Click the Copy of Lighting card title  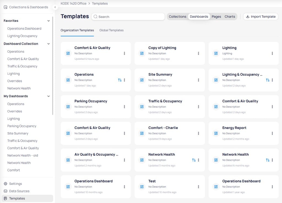pyautogui.click(x=162, y=48)
